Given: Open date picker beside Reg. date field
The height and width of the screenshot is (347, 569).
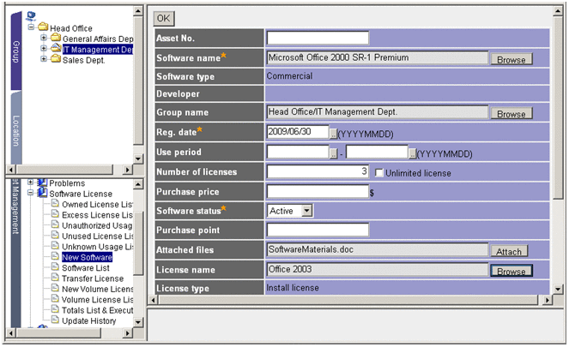Looking at the screenshot, I should (x=334, y=133).
